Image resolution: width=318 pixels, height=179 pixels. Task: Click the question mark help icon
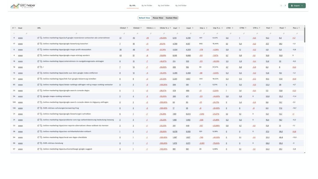click(285, 6)
